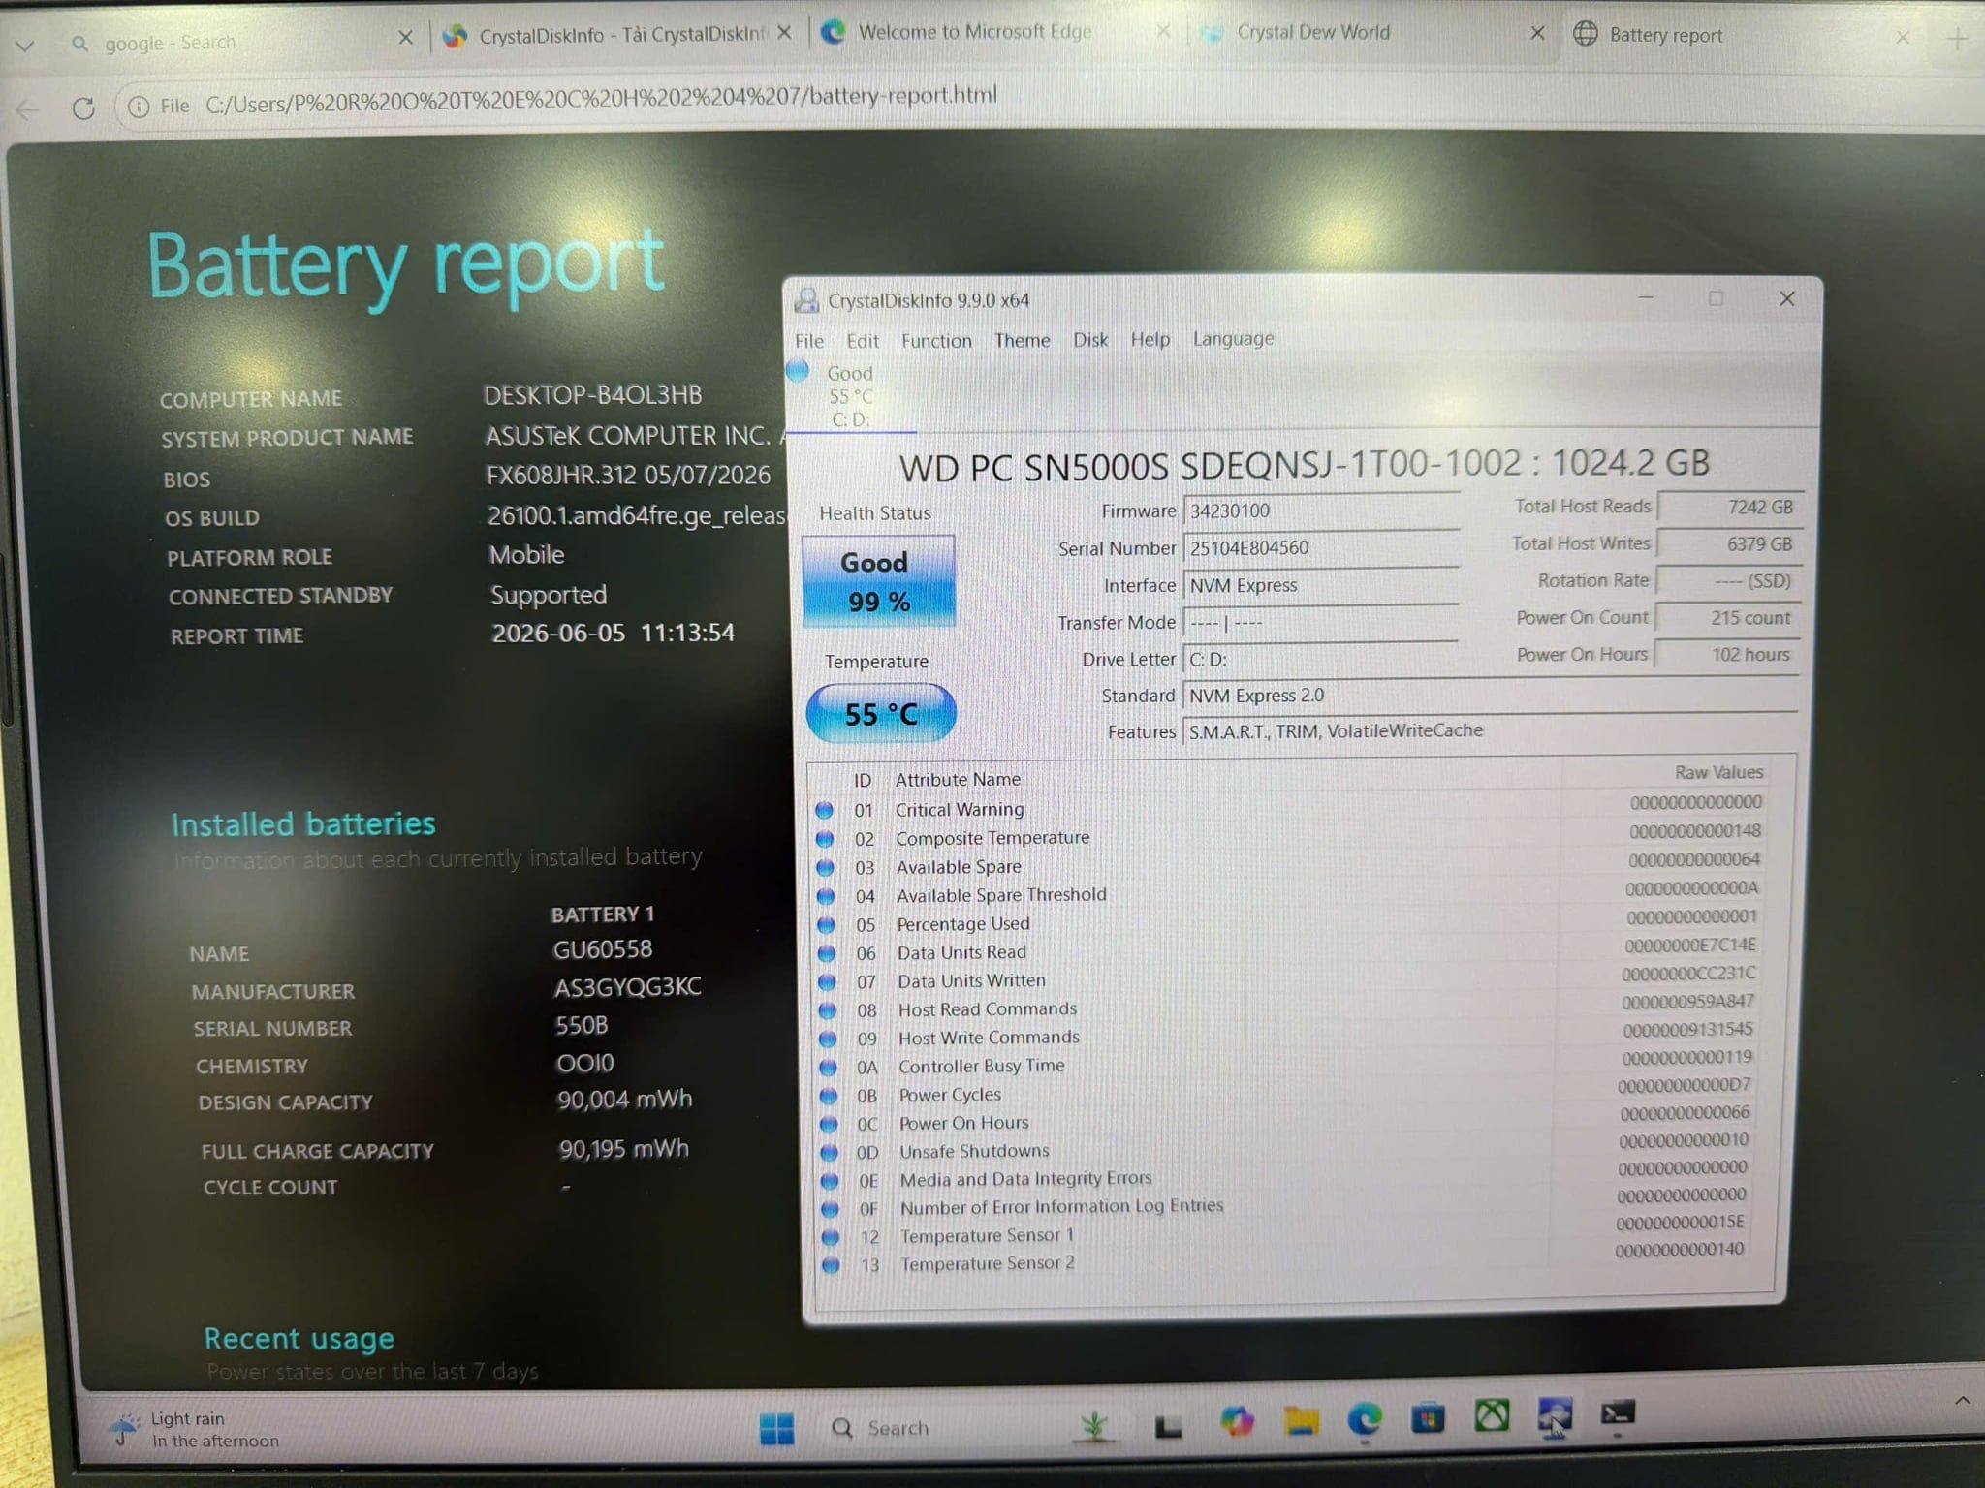Screen dimensions: 1985x1488
Task: Close the google - Search tab
Action: tap(405, 39)
